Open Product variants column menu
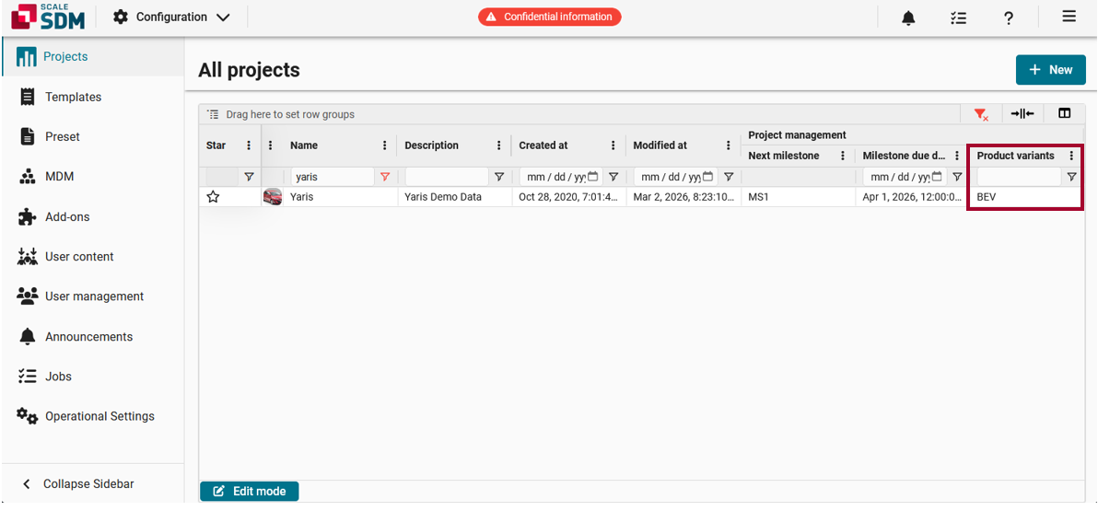The image size is (1098, 511). (x=1071, y=156)
